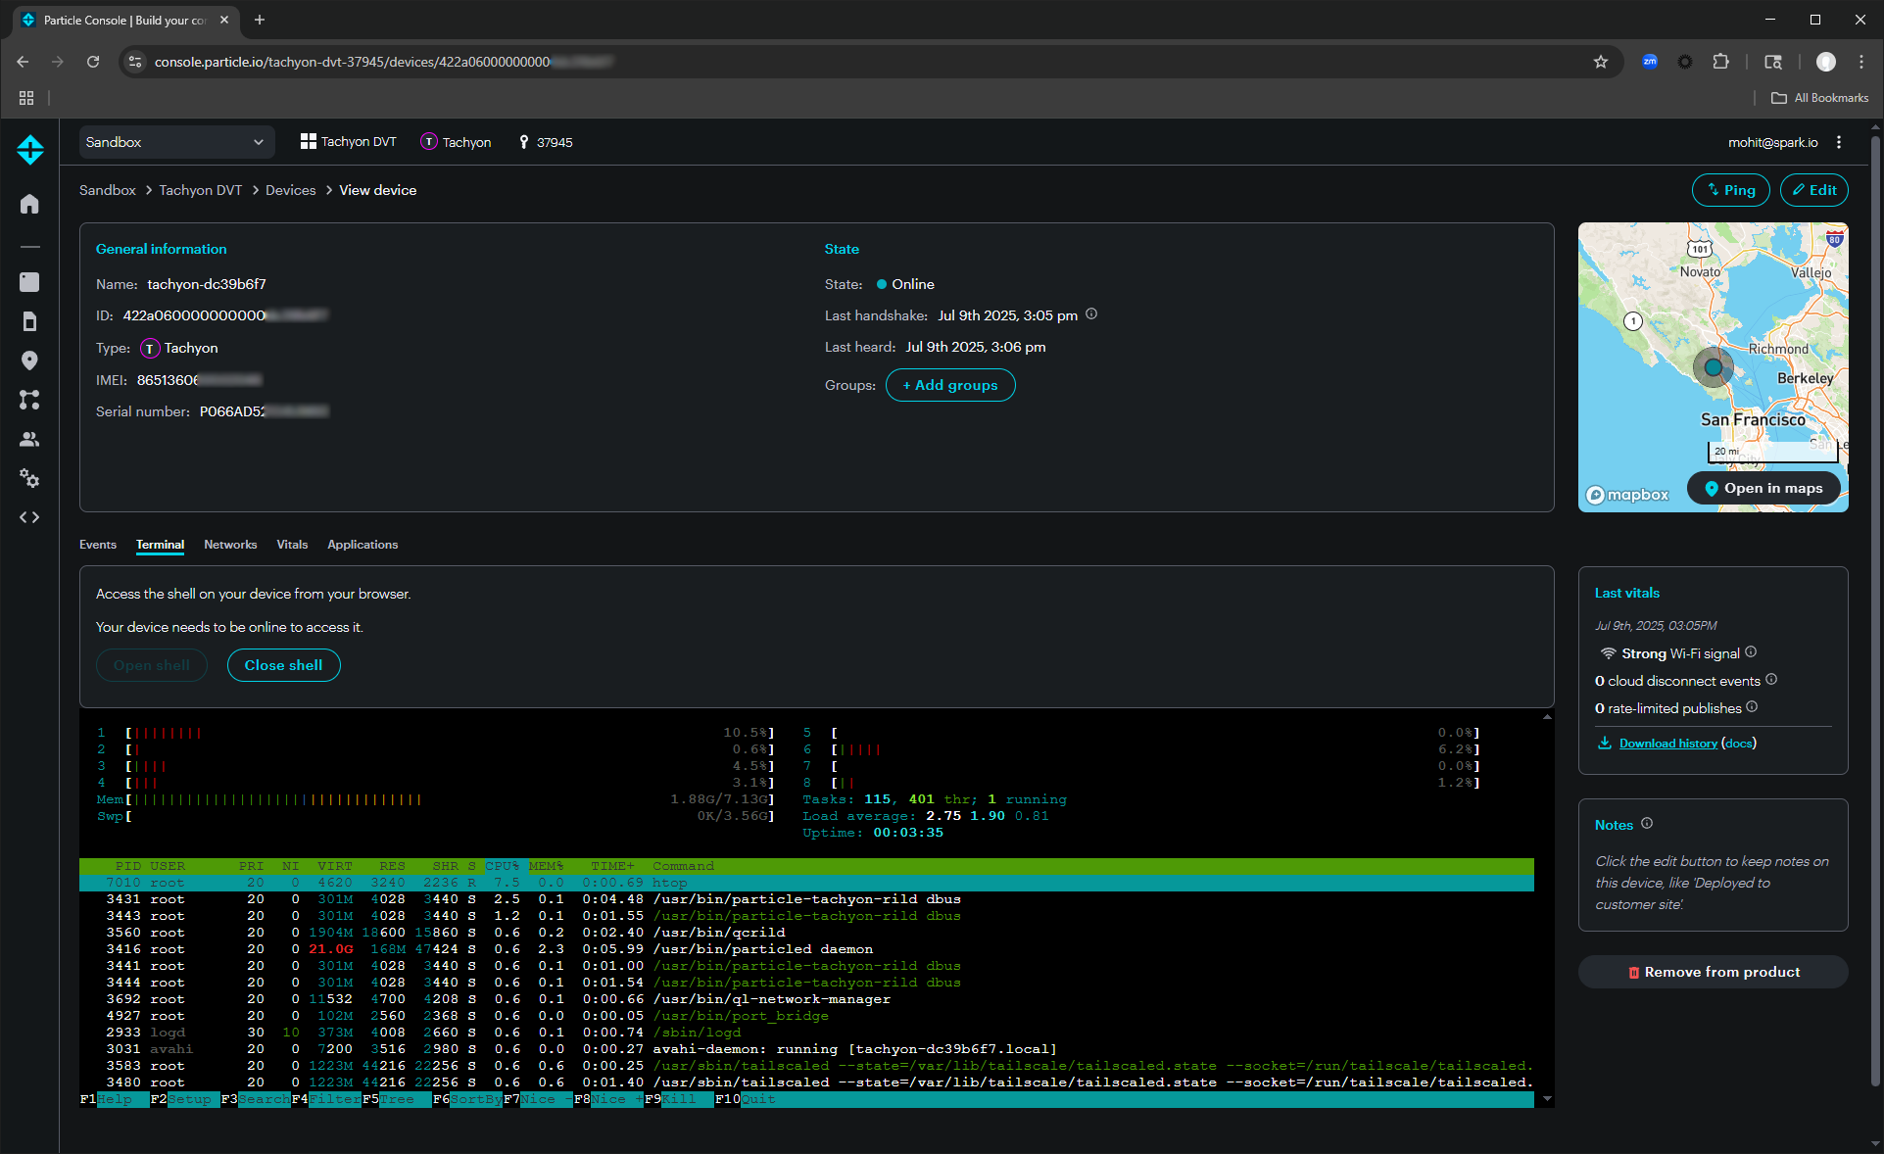This screenshot has height=1154, width=1884.
Task: Click the Edit button
Action: tap(1813, 190)
